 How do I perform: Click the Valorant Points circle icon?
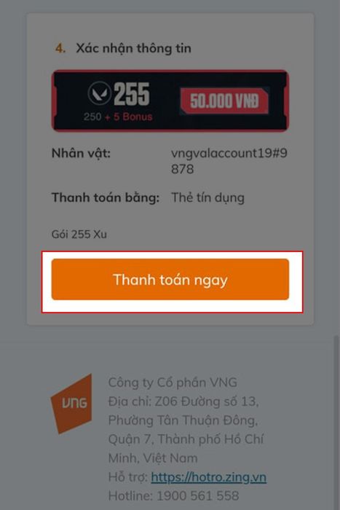(99, 93)
